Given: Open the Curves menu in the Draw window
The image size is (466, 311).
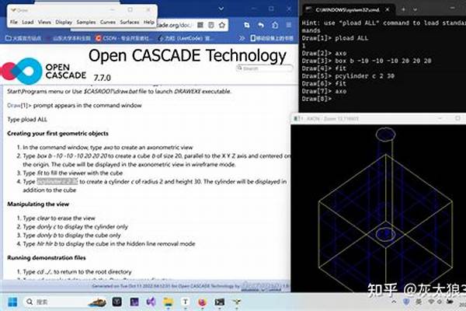Looking at the screenshot, I should click(108, 22).
